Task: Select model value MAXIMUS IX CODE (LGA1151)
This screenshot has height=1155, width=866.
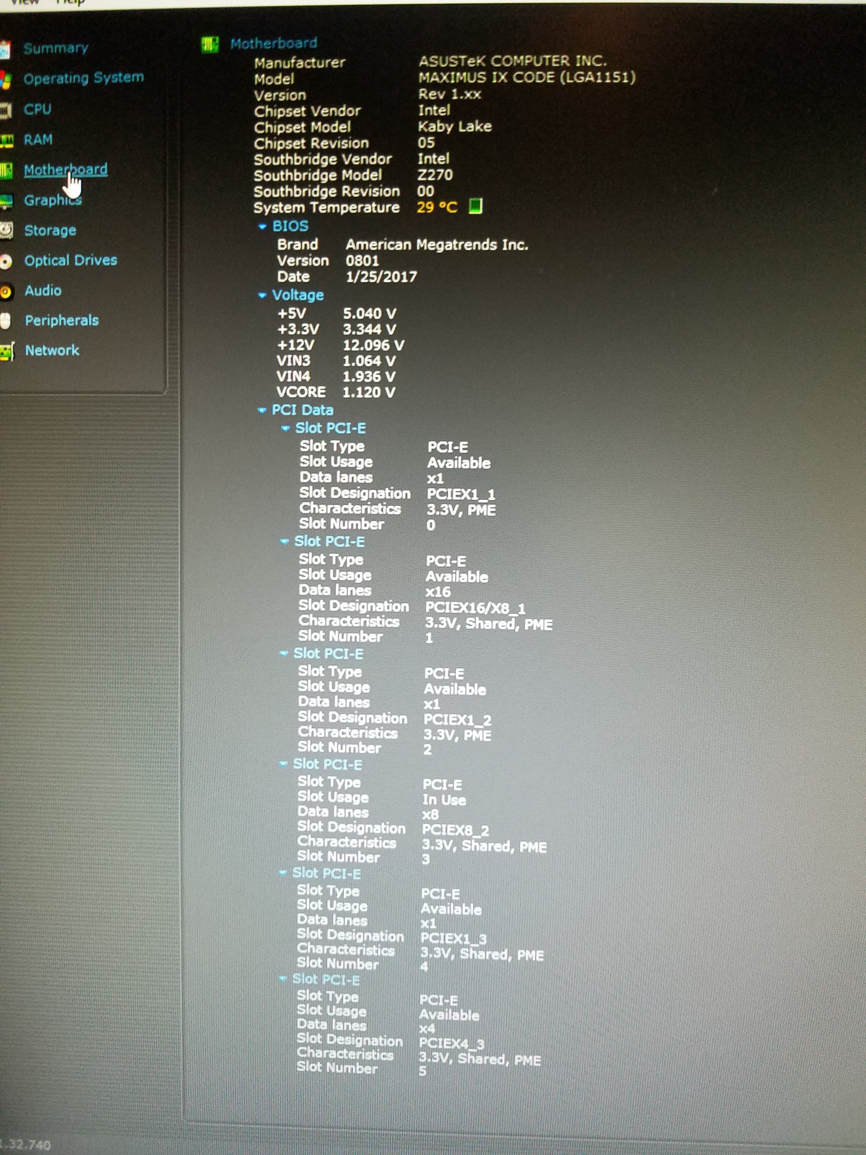Action: pyautogui.click(x=527, y=77)
